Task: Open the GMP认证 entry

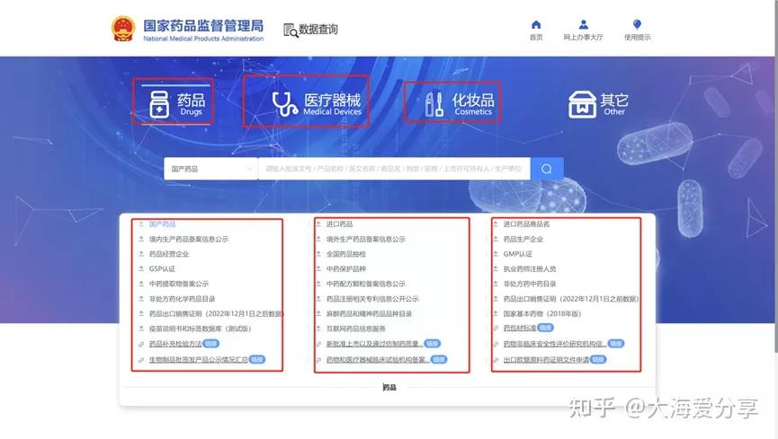Action: pyautogui.click(x=517, y=254)
